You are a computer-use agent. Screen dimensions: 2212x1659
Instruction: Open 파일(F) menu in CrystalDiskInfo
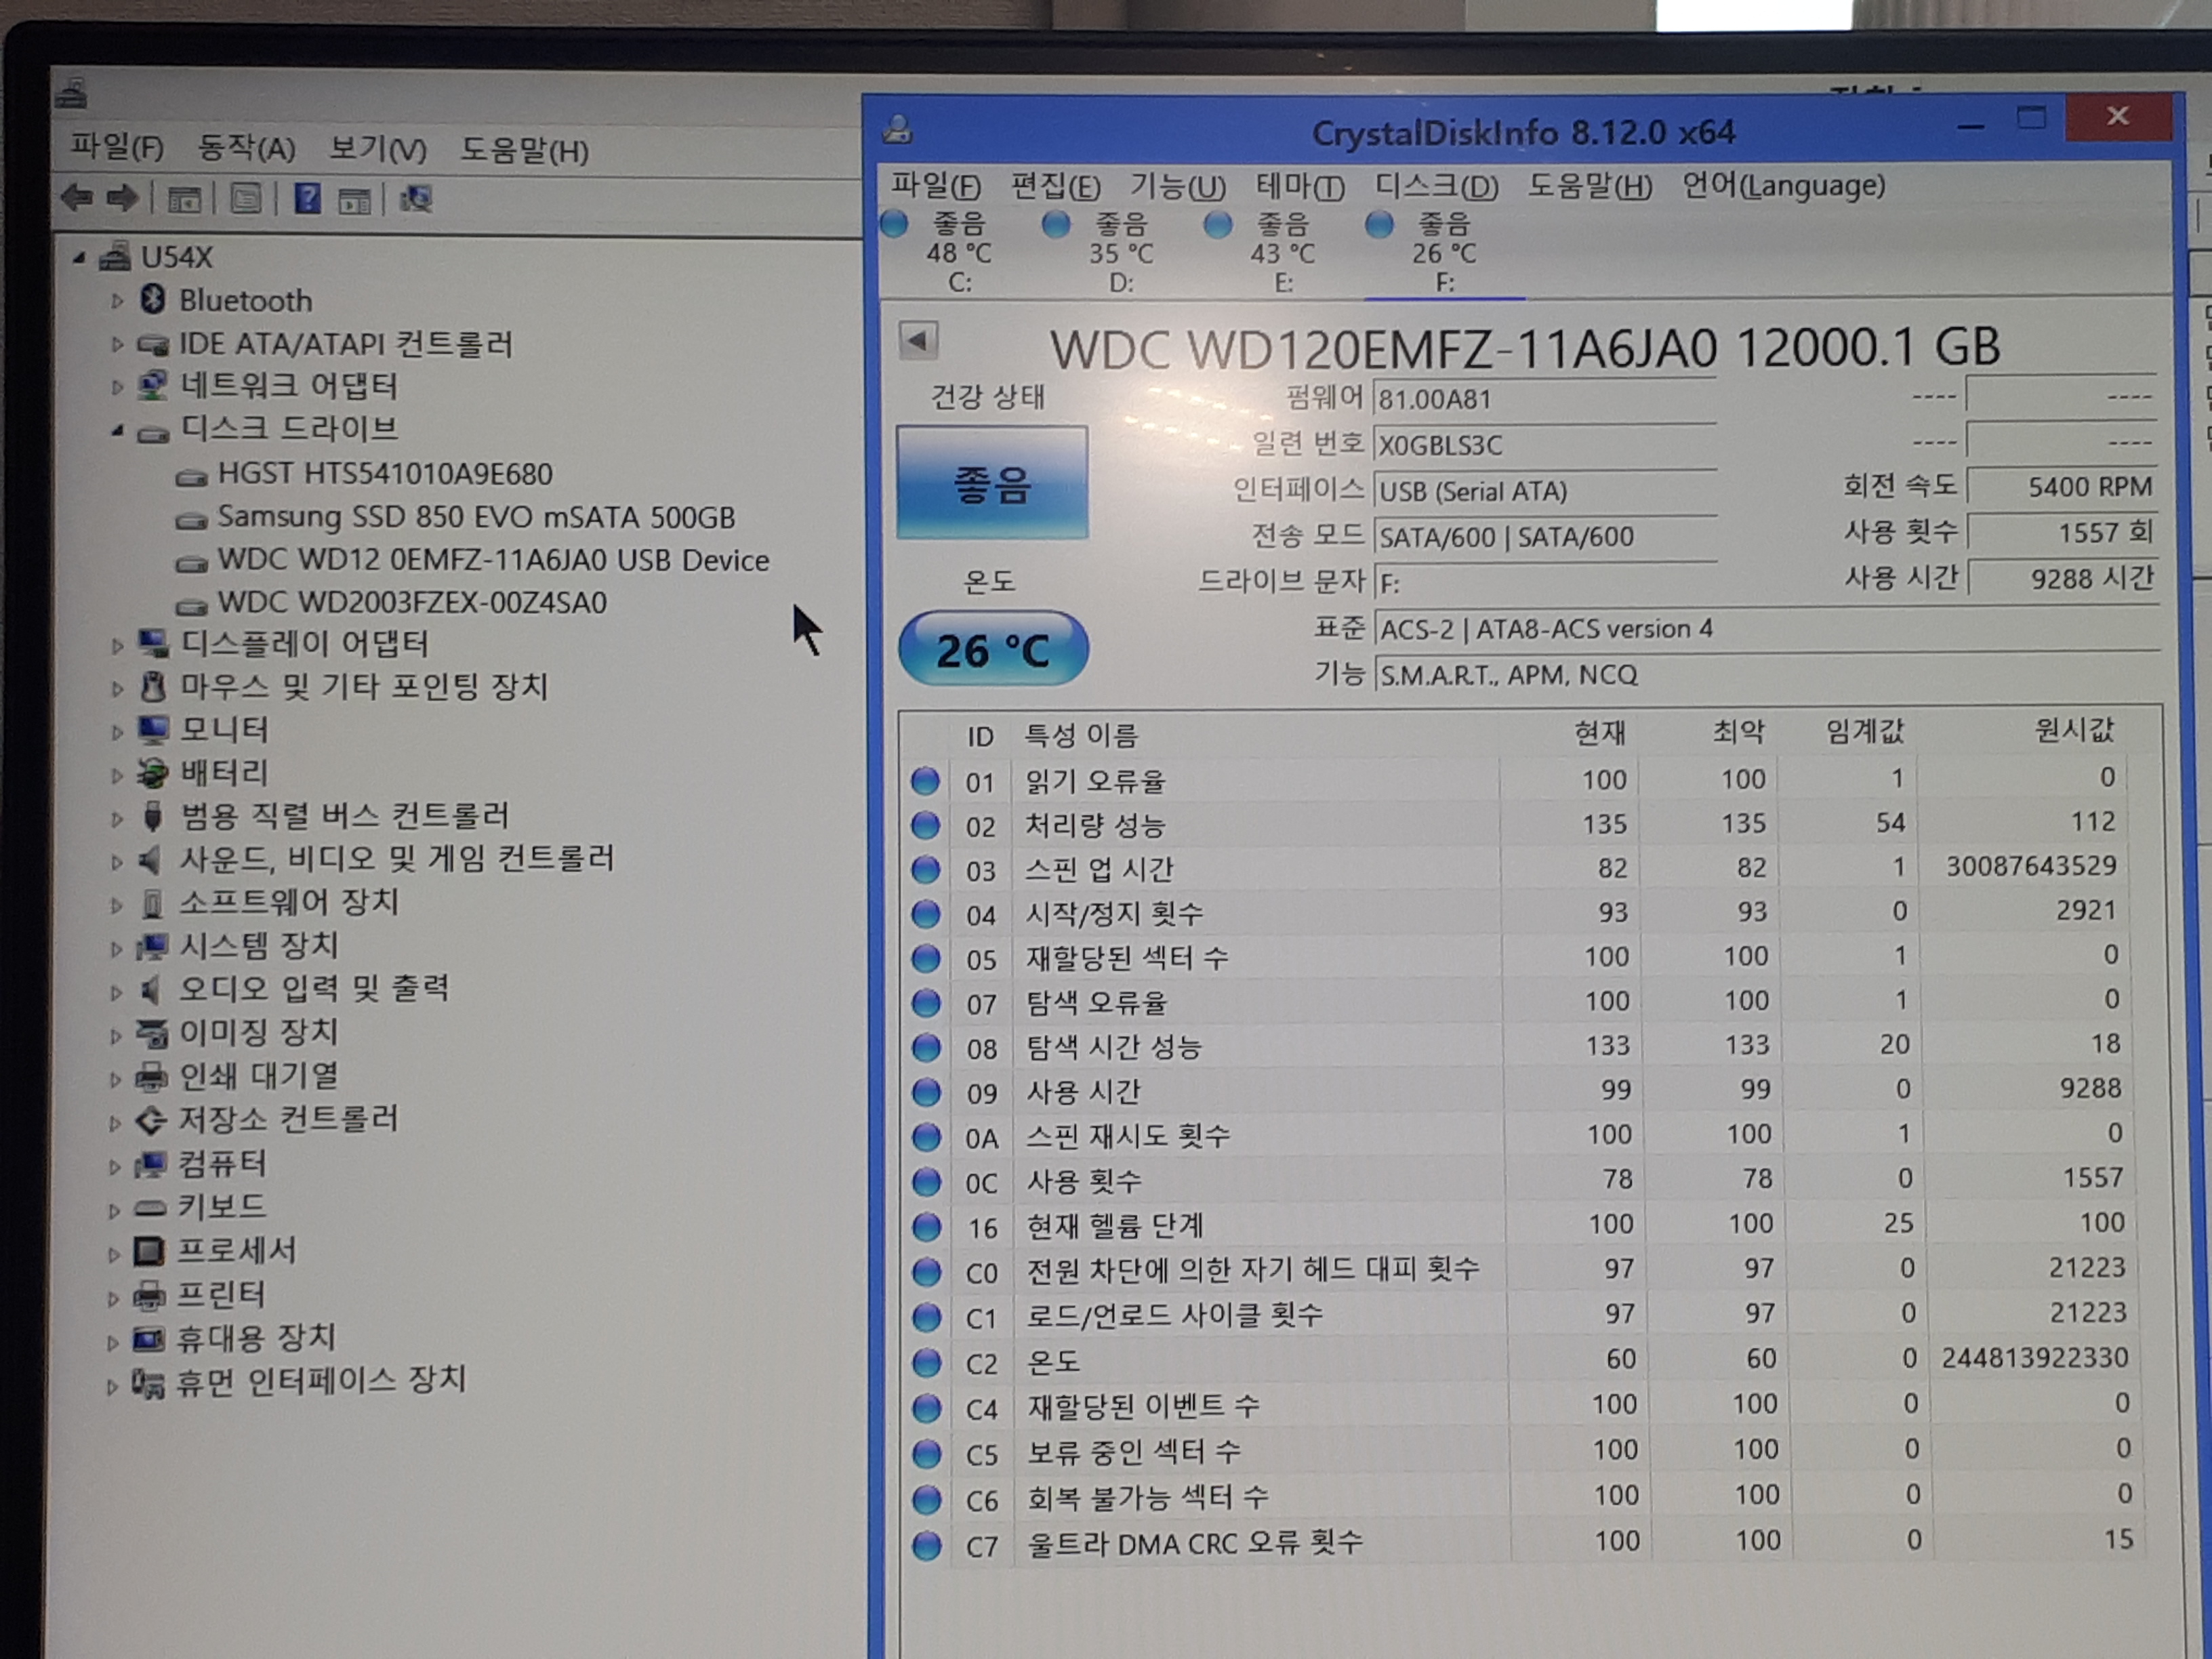tap(936, 186)
